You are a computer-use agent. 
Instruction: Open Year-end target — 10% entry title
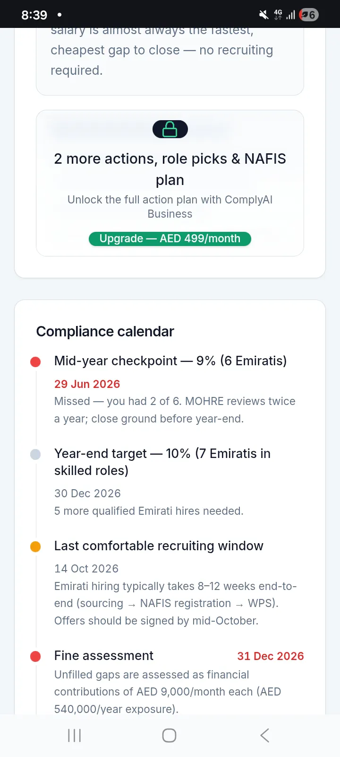(x=162, y=462)
